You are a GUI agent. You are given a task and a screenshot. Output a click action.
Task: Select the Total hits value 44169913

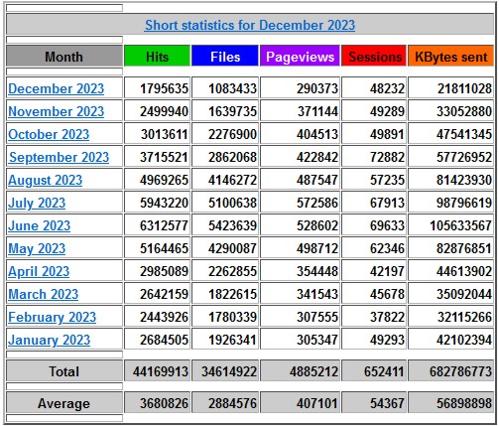[x=161, y=371]
